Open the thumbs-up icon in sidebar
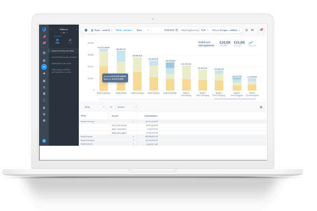Screen dimensions: 317x211 (x=44, y=73)
